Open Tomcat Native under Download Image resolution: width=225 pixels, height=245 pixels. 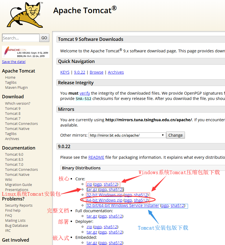click(x=17, y=129)
